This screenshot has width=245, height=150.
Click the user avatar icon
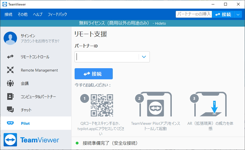coord(10,38)
